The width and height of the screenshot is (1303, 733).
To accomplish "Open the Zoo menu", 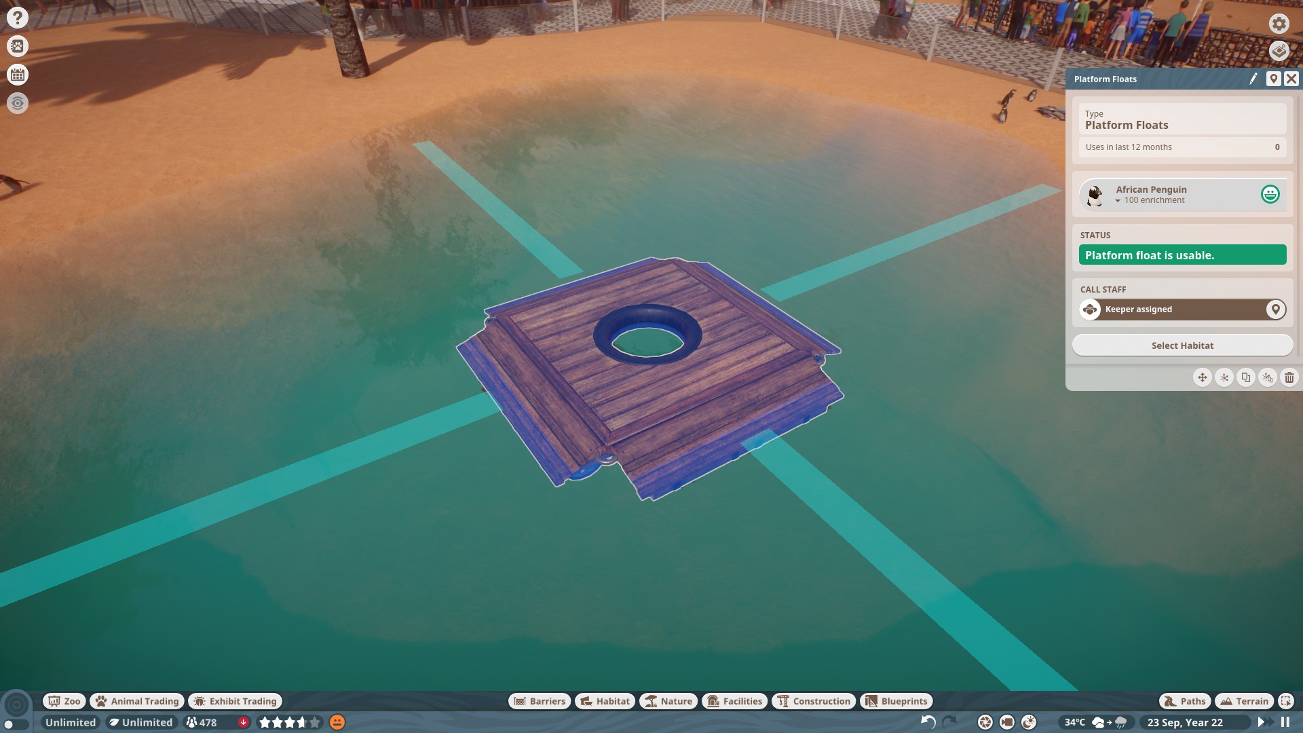I will [x=64, y=701].
